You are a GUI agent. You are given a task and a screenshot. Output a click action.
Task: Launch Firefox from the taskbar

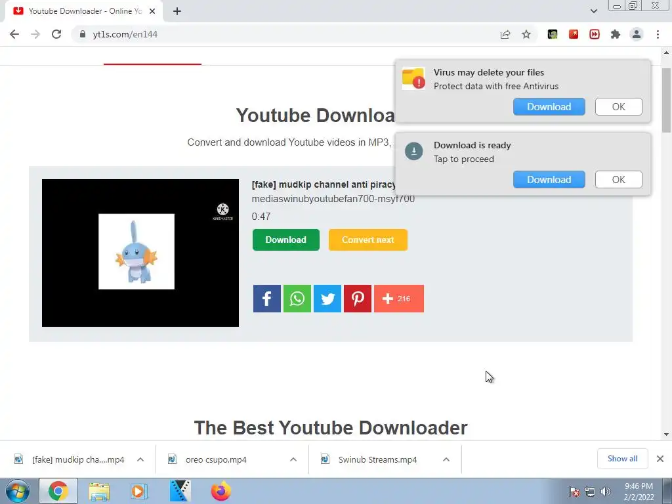220,491
